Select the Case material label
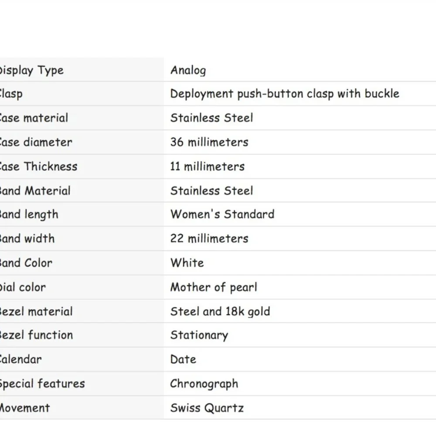 (x=34, y=118)
